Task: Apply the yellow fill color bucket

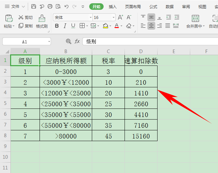Action: pos(105,26)
